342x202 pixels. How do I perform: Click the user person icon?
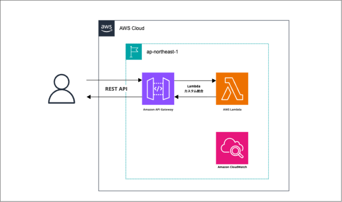pyautogui.click(x=62, y=89)
